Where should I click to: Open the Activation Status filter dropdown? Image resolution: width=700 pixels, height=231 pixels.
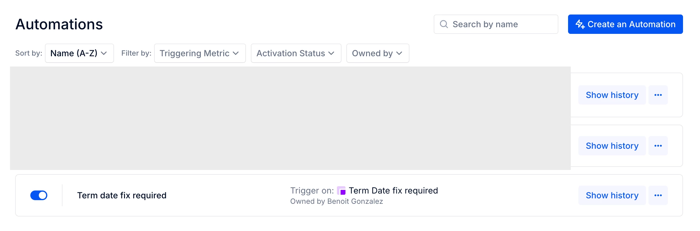tap(296, 53)
